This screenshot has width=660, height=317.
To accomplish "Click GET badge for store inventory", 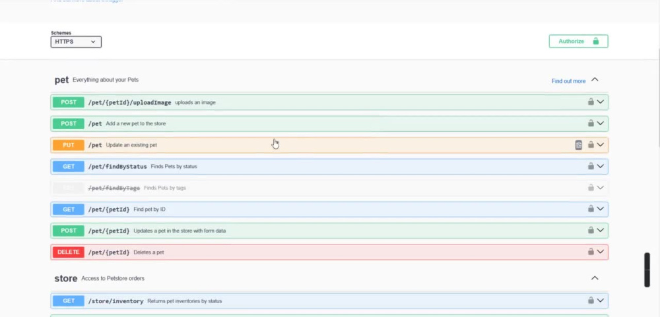I will coord(68,301).
